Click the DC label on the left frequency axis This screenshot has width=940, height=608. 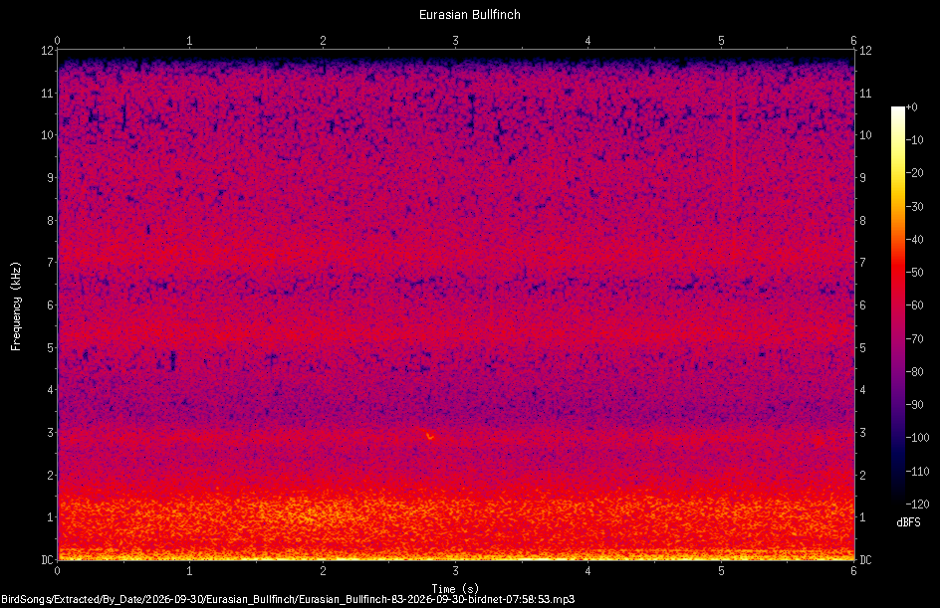point(47,560)
